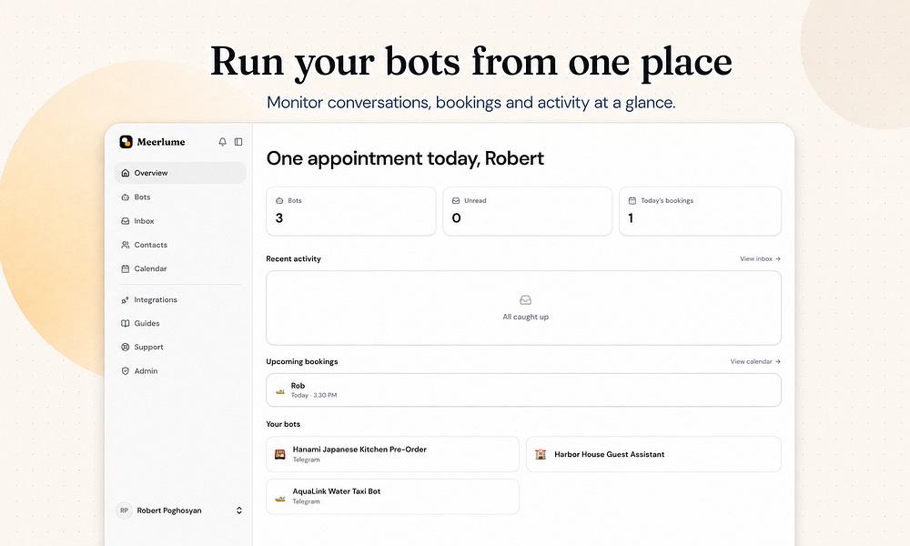This screenshot has width=910, height=546.
Task: Click the Run your bots from one place headline
Action: [471, 62]
